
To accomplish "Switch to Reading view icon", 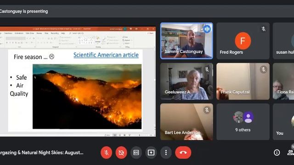I will 124,135.
